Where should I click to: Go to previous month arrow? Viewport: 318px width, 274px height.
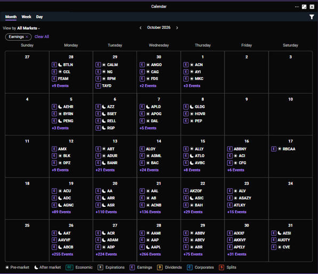point(140,28)
